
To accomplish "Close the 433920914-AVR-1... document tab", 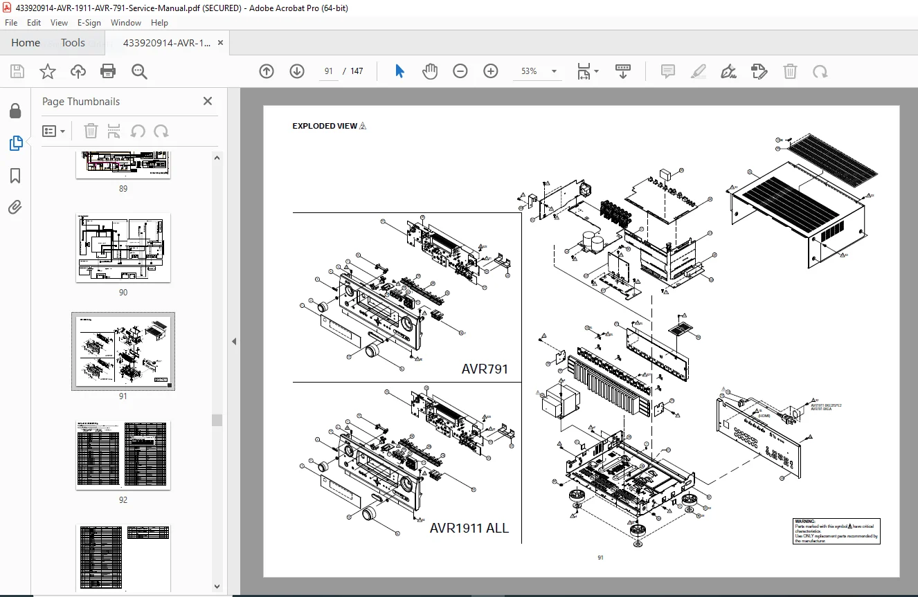I will [x=221, y=43].
